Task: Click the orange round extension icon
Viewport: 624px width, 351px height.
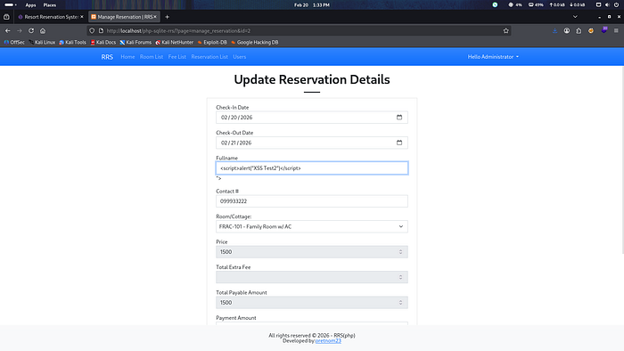Action: click(591, 30)
